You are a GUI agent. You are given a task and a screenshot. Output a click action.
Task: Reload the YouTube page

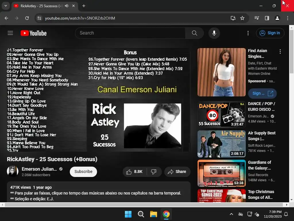coord(27,18)
